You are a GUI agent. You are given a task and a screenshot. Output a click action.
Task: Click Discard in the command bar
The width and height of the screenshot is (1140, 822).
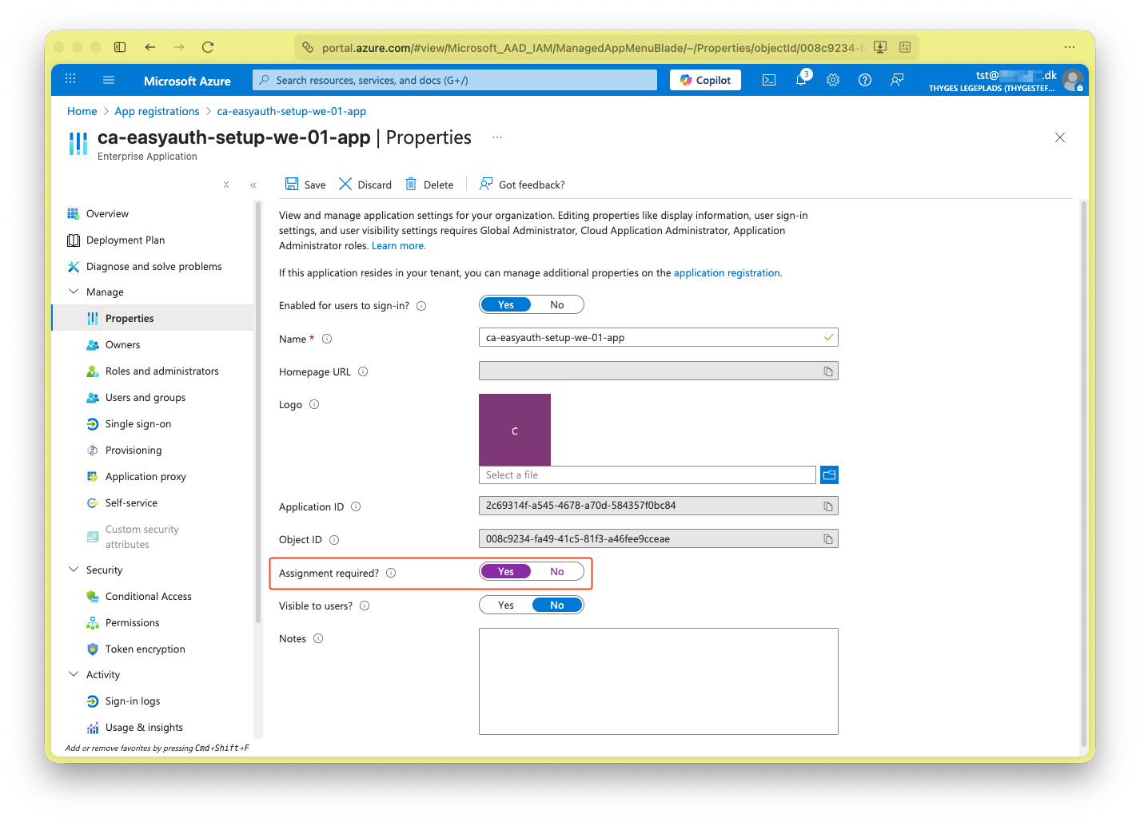click(x=365, y=185)
